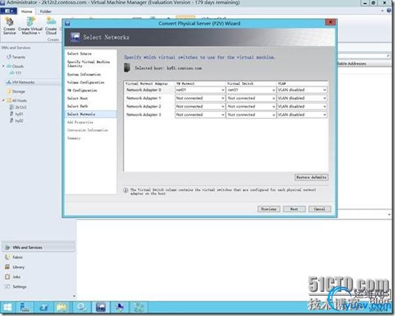The height and width of the screenshot is (316, 395).
Task: Click the information icon beside the switch note
Action: point(126,190)
